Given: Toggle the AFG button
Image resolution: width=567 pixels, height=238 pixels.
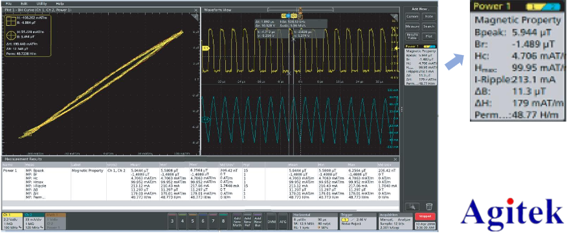Looking at the screenshot, I should tap(282, 221).
